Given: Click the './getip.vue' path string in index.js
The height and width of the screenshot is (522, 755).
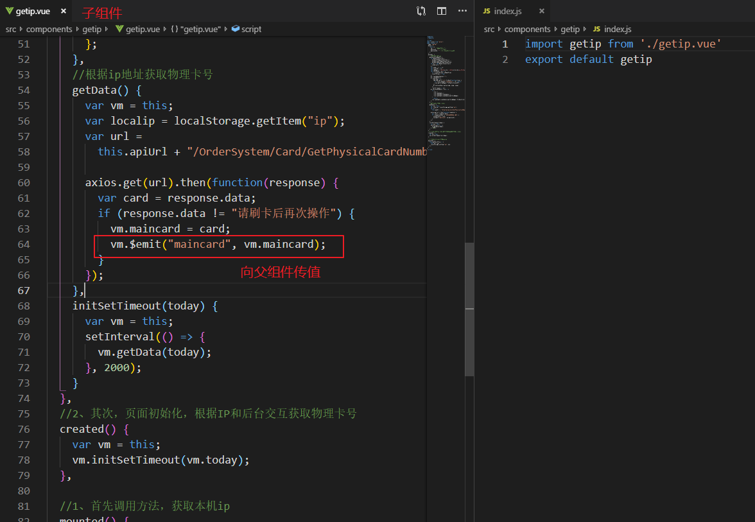Looking at the screenshot, I should pyautogui.click(x=681, y=44).
